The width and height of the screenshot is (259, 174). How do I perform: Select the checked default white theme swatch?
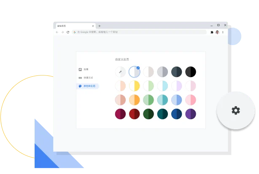(135, 72)
